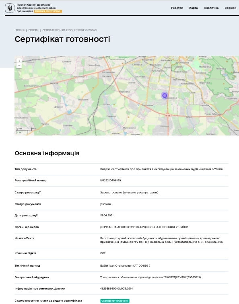Click the Сертифікат сплачено status badge
Image resolution: width=239 pixels, height=304 pixels.
click(x=115, y=301)
